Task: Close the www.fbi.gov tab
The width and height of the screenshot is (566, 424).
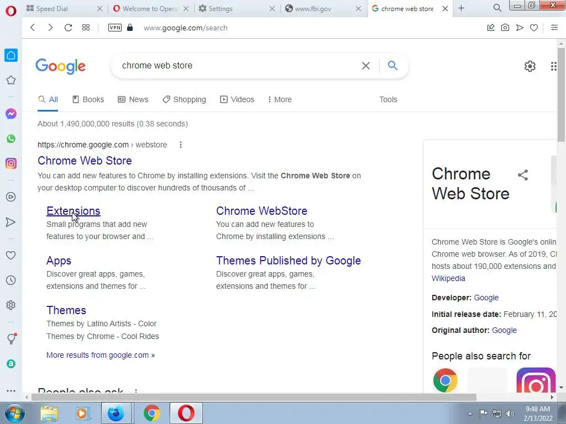Action: coord(358,8)
